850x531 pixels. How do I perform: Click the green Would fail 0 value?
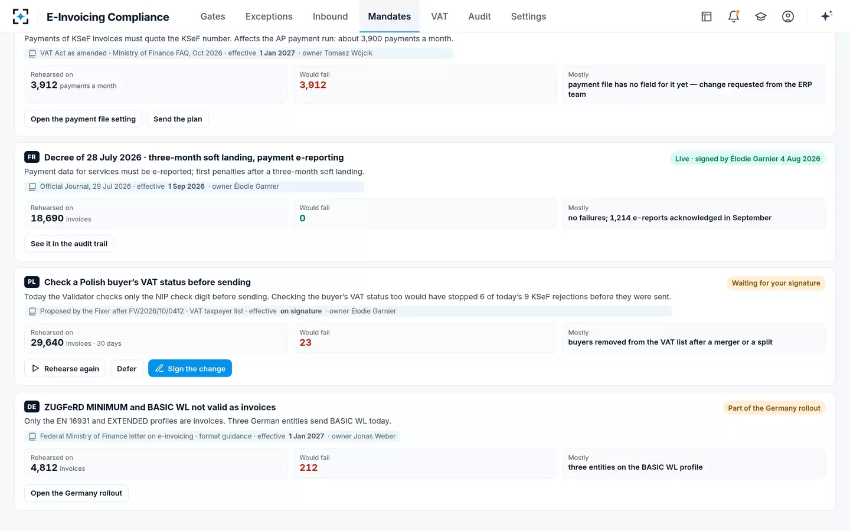click(x=302, y=218)
